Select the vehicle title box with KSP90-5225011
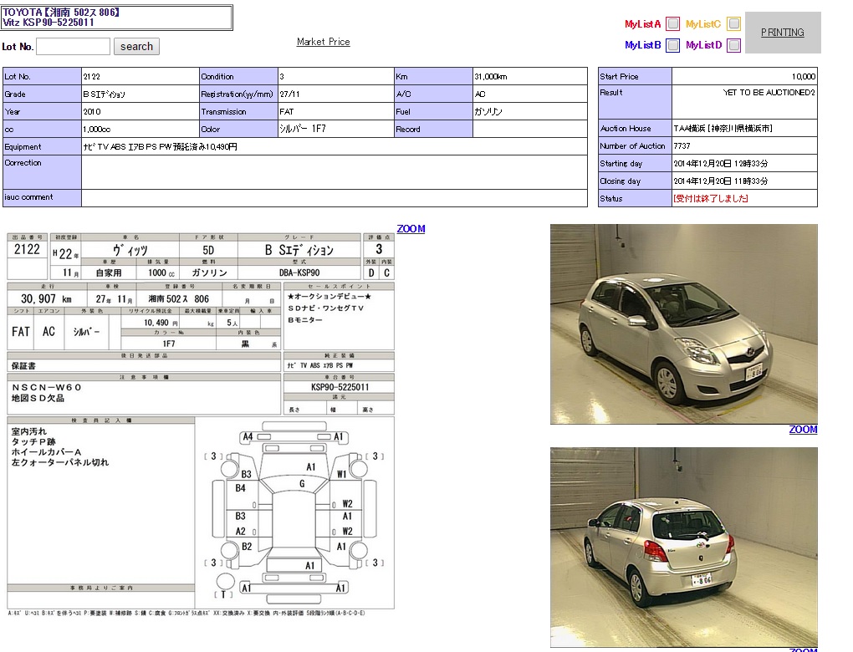The width and height of the screenshot is (853, 652). pos(117,18)
